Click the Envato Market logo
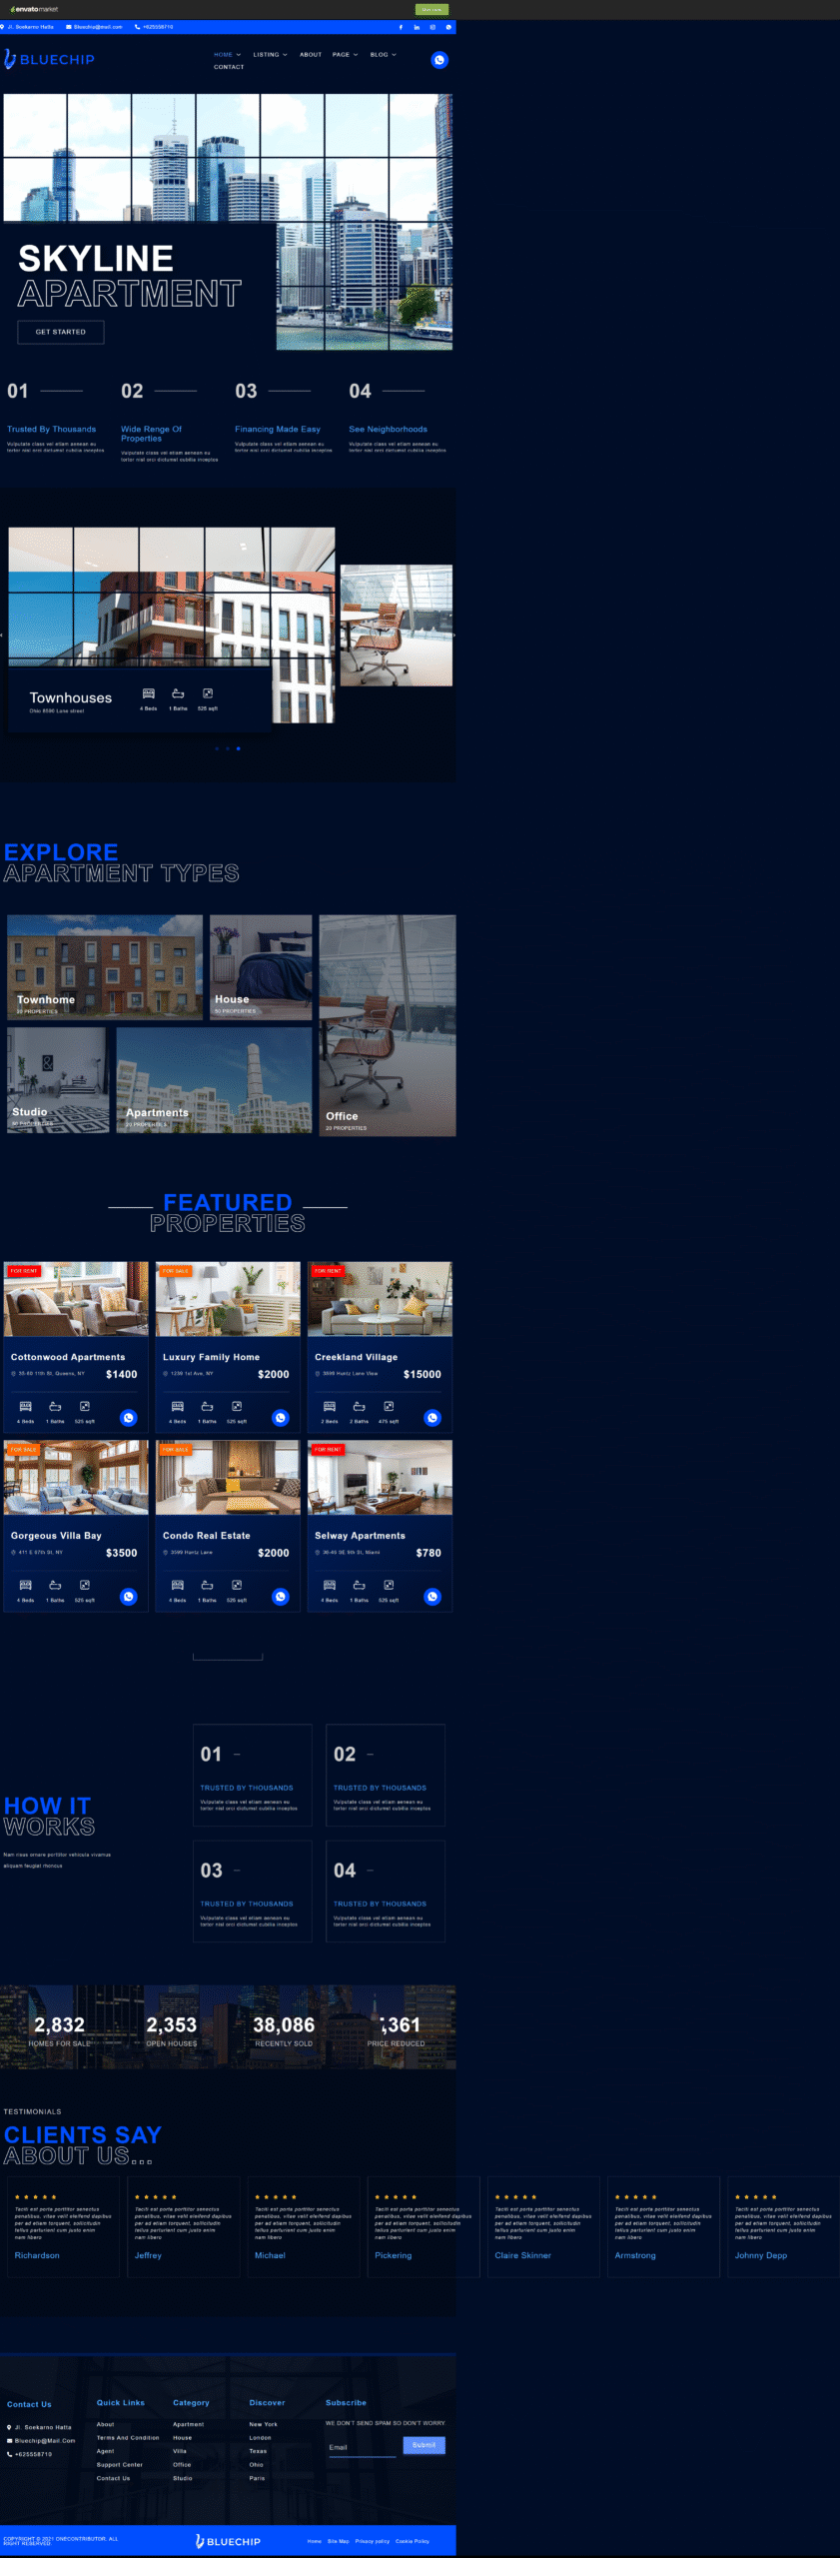The height and width of the screenshot is (2558, 840). click(x=34, y=9)
